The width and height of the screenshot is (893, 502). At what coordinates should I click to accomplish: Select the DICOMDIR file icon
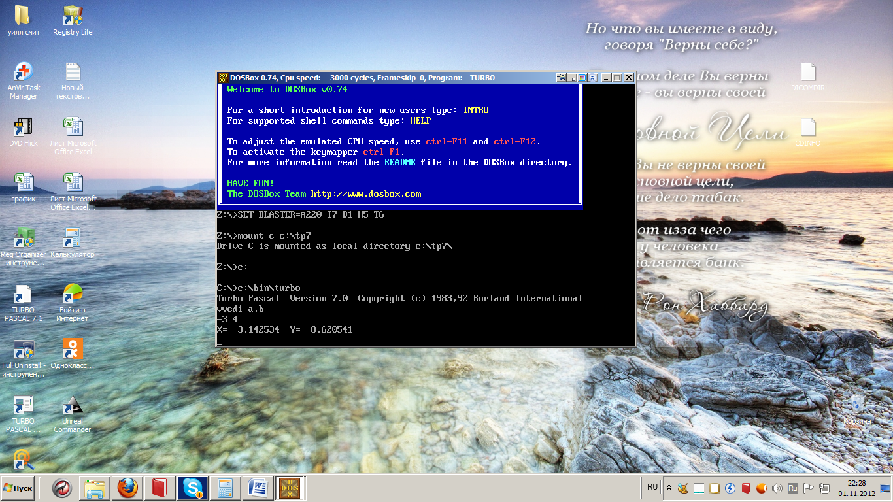tap(808, 76)
